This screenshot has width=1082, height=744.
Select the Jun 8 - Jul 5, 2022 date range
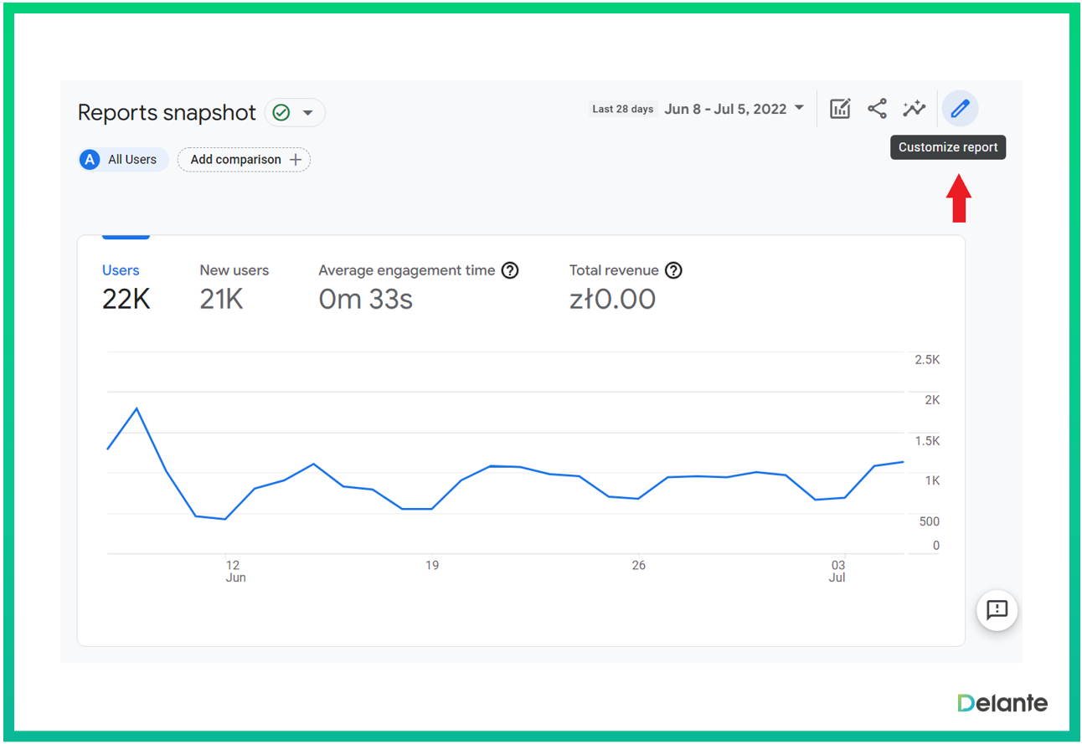pos(725,109)
